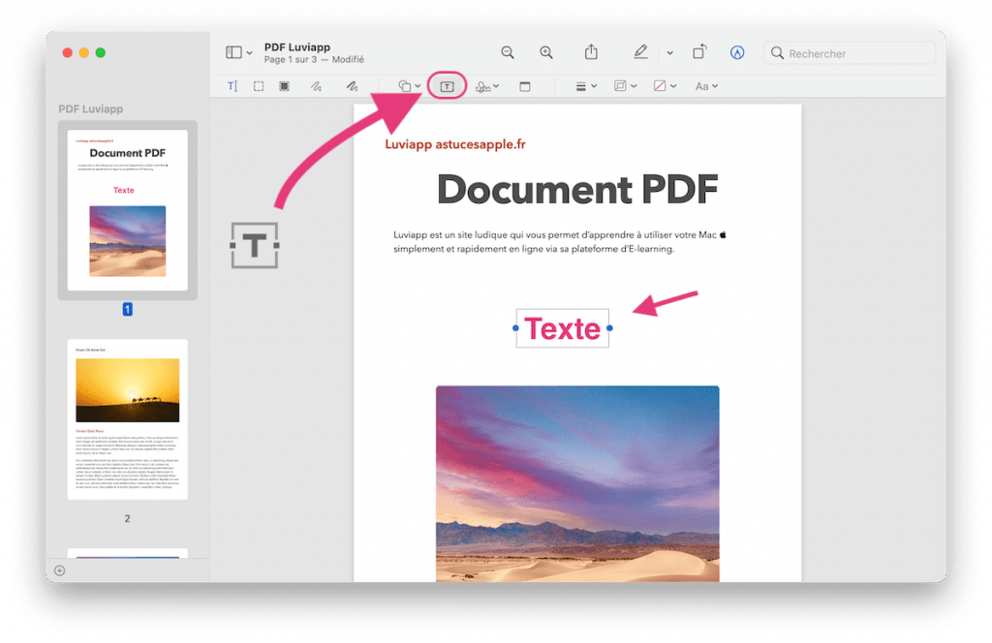The height and width of the screenshot is (643, 992).
Task: Toggle highlight mode with the blue pen icon
Action: (737, 52)
